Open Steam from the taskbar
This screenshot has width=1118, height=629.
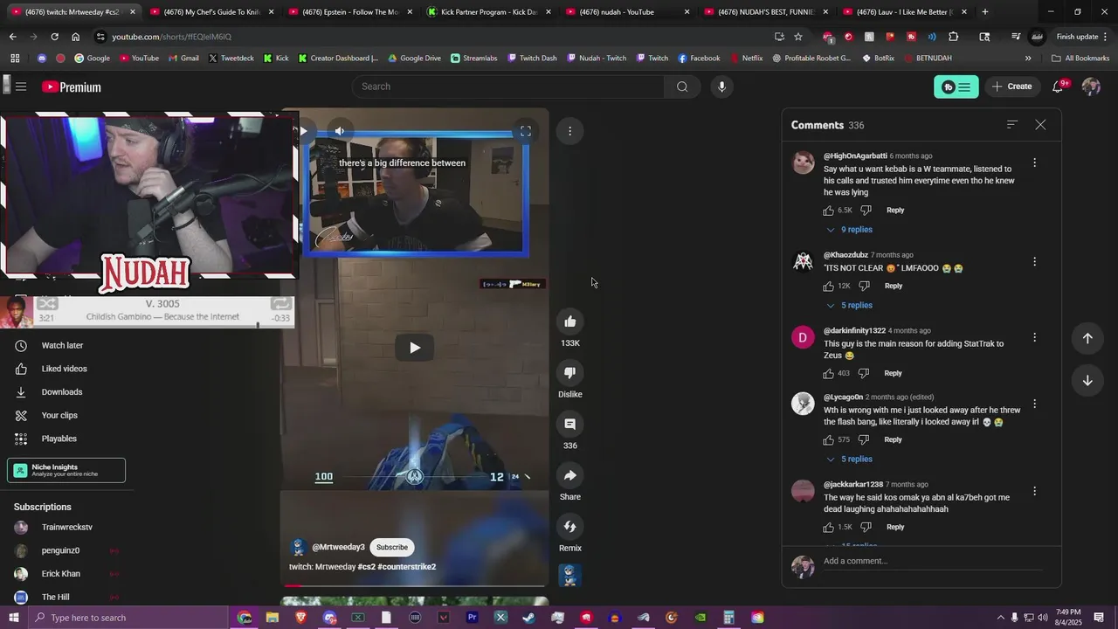click(x=529, y=618)
